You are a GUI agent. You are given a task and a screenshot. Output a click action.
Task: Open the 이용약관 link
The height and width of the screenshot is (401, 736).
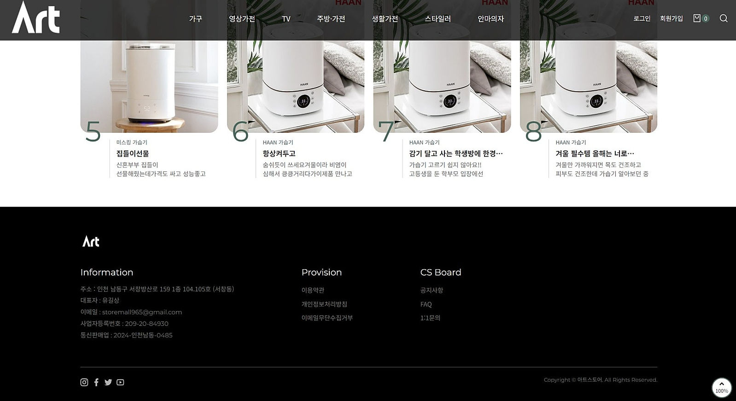coord(313,290)
